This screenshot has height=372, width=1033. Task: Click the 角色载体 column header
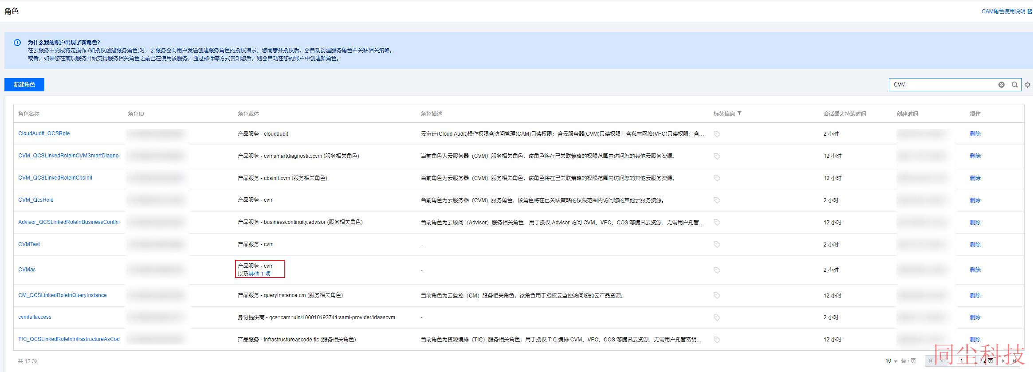point(248,114)
